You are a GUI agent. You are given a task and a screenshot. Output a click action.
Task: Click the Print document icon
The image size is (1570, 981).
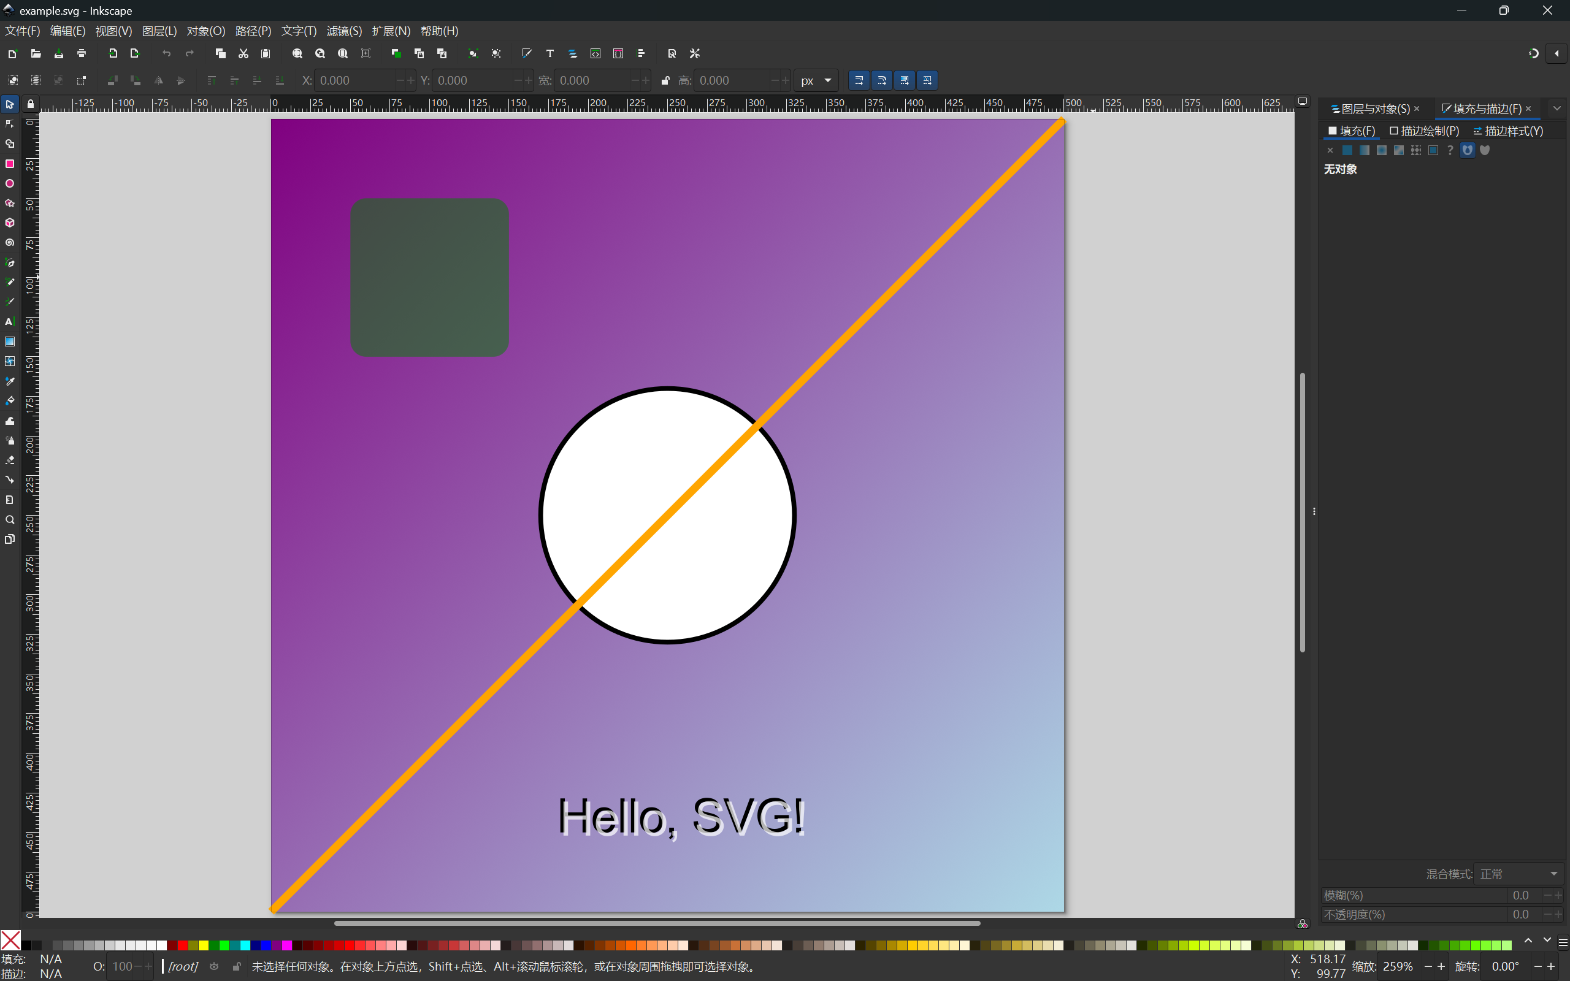click(81, 54)
